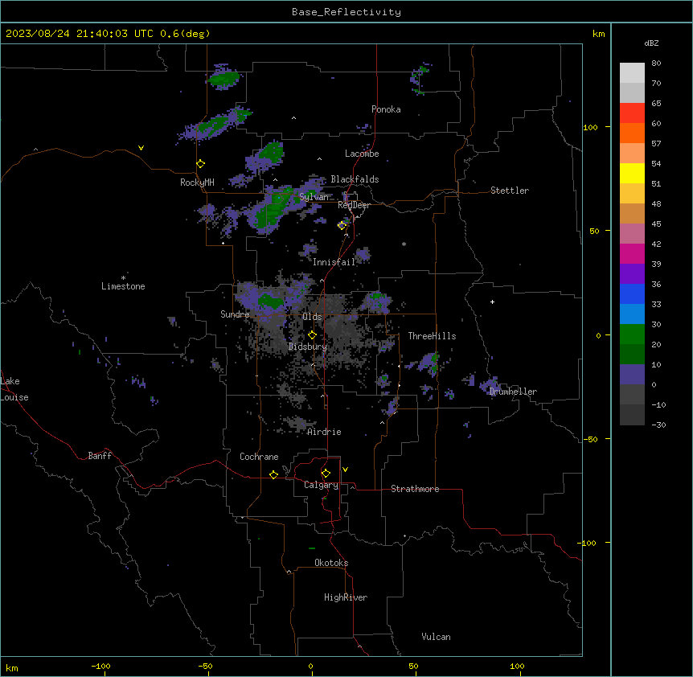Click the -100 tick on the horizontal km axis
This screenshot has width=693, height=677.
pos(101,666)
